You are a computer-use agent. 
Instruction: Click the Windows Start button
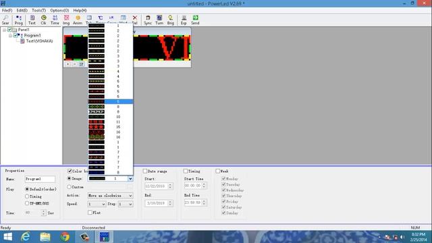click(7, 237)
